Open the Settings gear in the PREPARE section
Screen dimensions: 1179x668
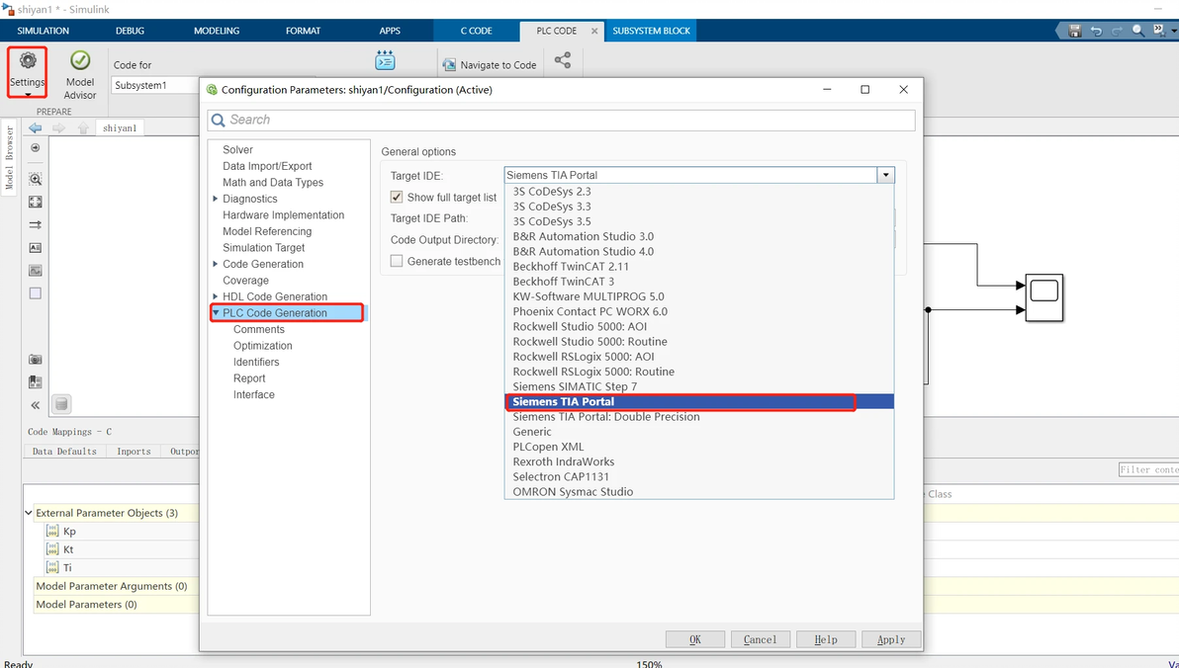(27, 67)
